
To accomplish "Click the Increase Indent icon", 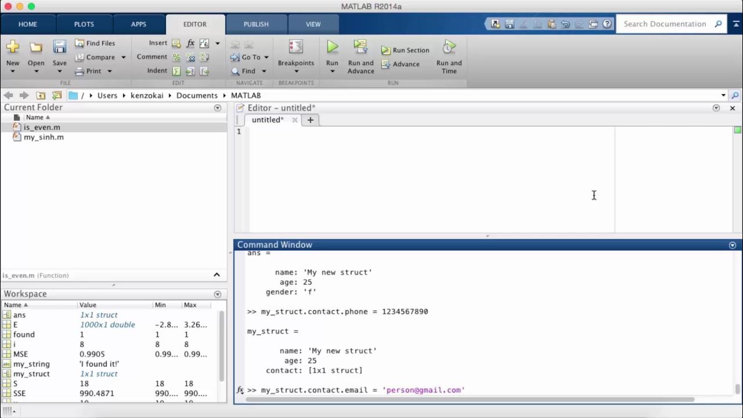I will 190,71.
